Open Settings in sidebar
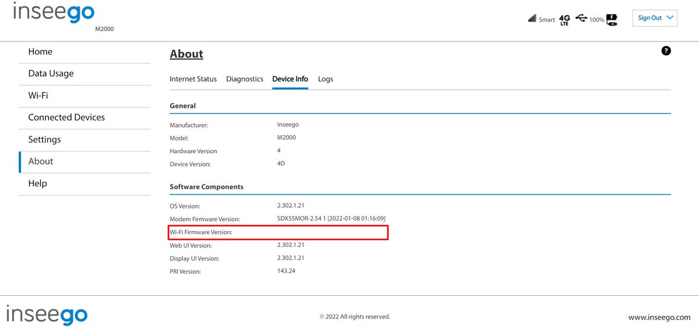 point(84,140)
